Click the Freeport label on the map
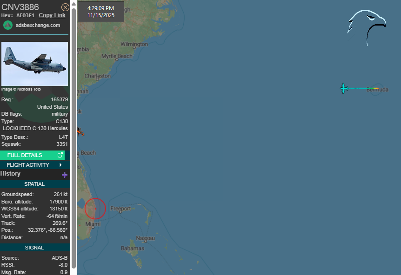The width and height of the screenshot is (401, 275). (120, 209)
